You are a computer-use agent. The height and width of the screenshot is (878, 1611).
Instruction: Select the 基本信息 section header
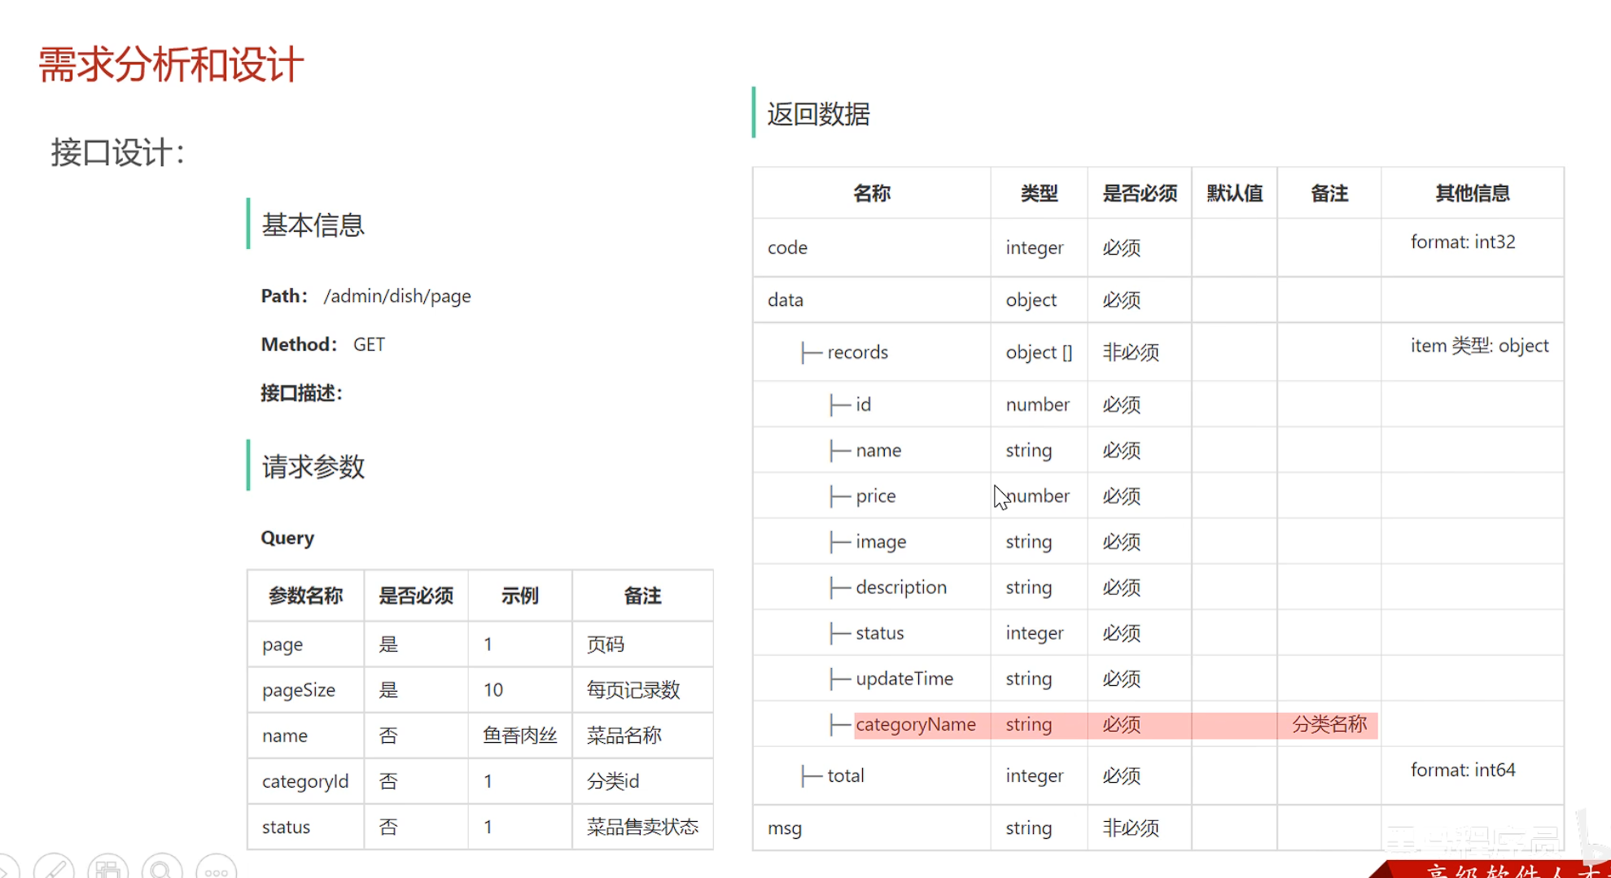[x=313, y=226]
